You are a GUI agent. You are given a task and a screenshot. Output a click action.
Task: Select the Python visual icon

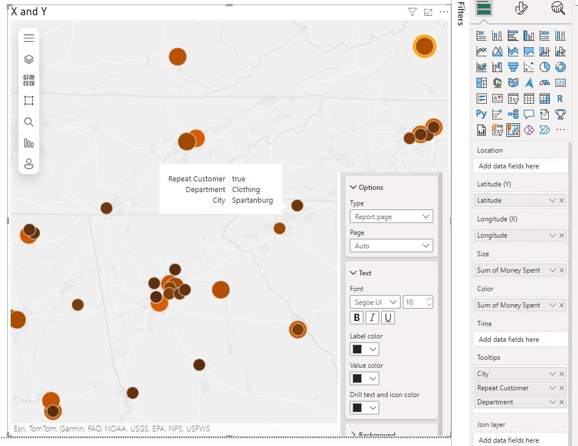481,114
